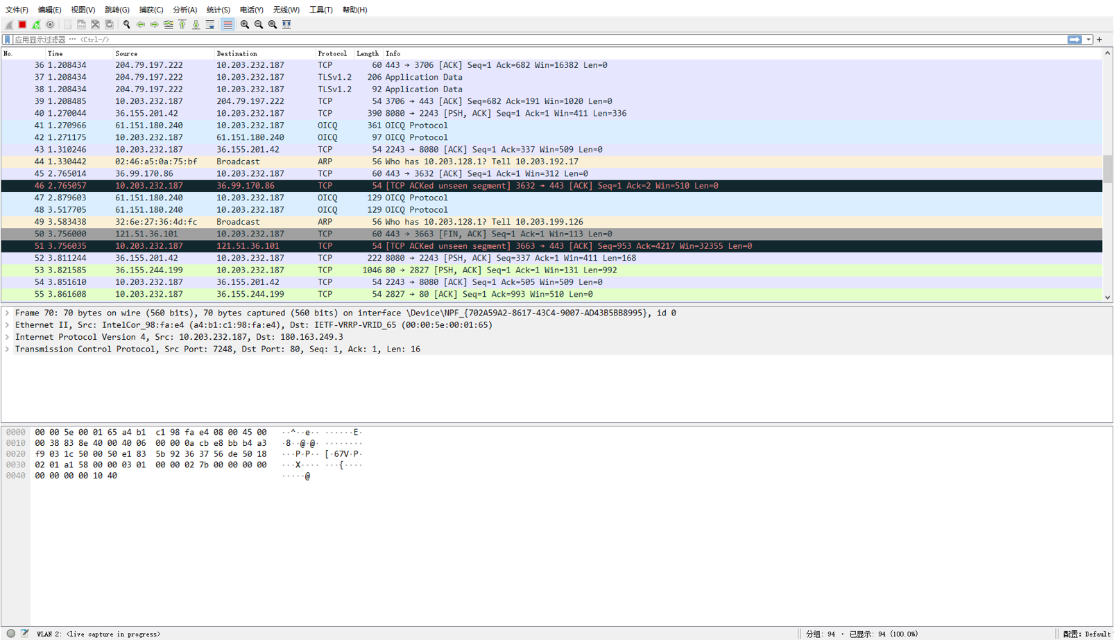
Task: Sort by the Protocol column header
Action: click(334, 53)
